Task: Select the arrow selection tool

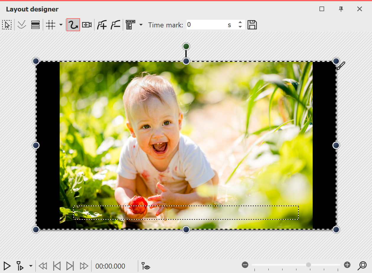Action: pyautogui.click(x=7, y=25)
